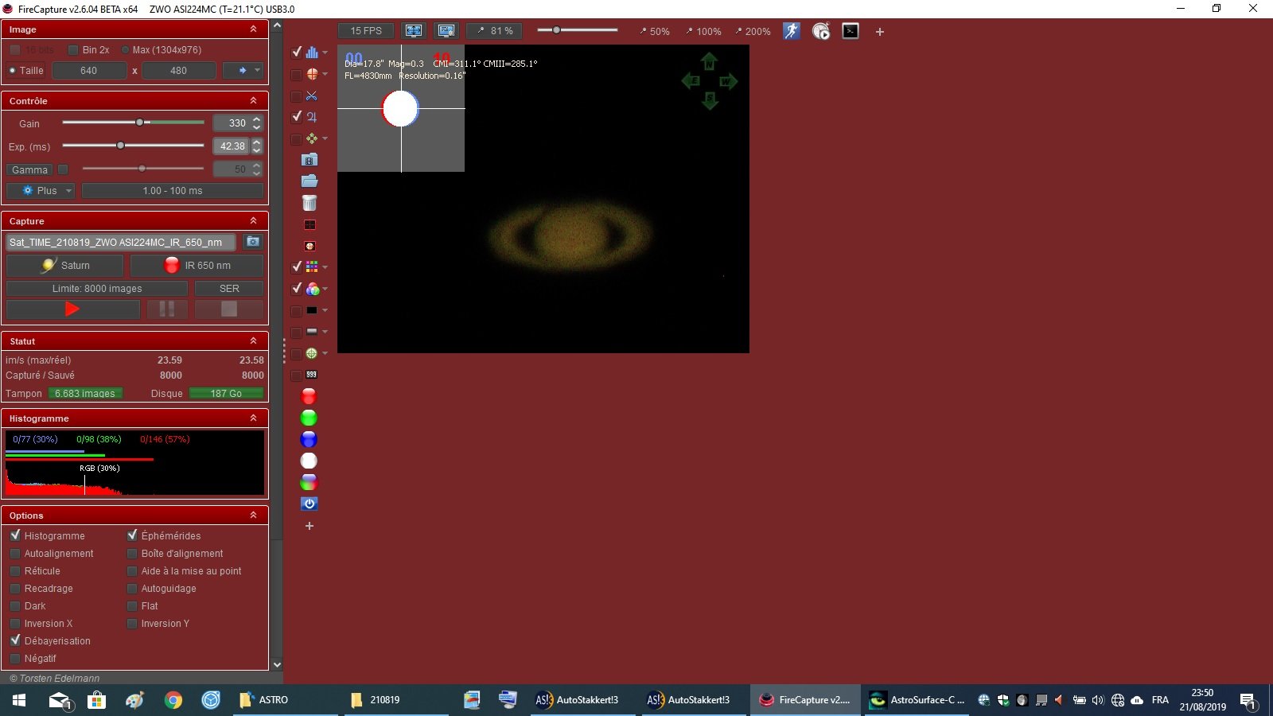Start capture with red play button
1273x716 pixels.
click(x=72, y=309)
